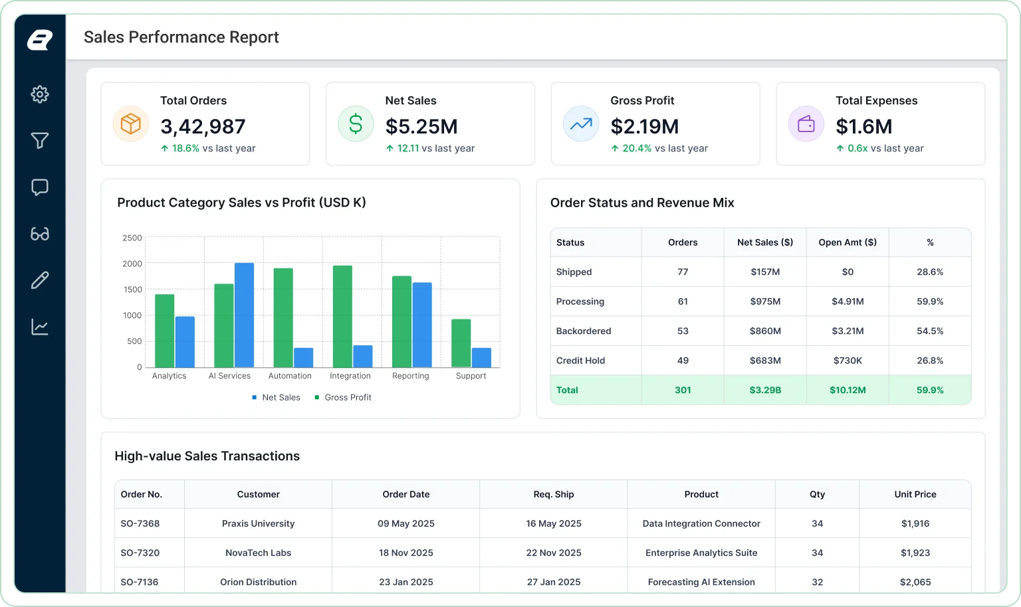Open settings via the gear icon

click(x=40, y=94)
